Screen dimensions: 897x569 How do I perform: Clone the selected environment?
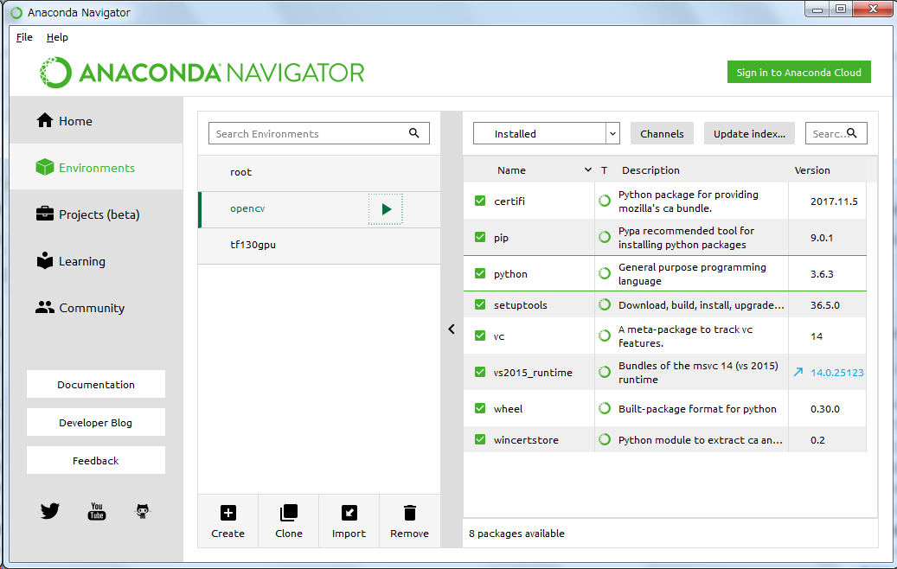288,521
